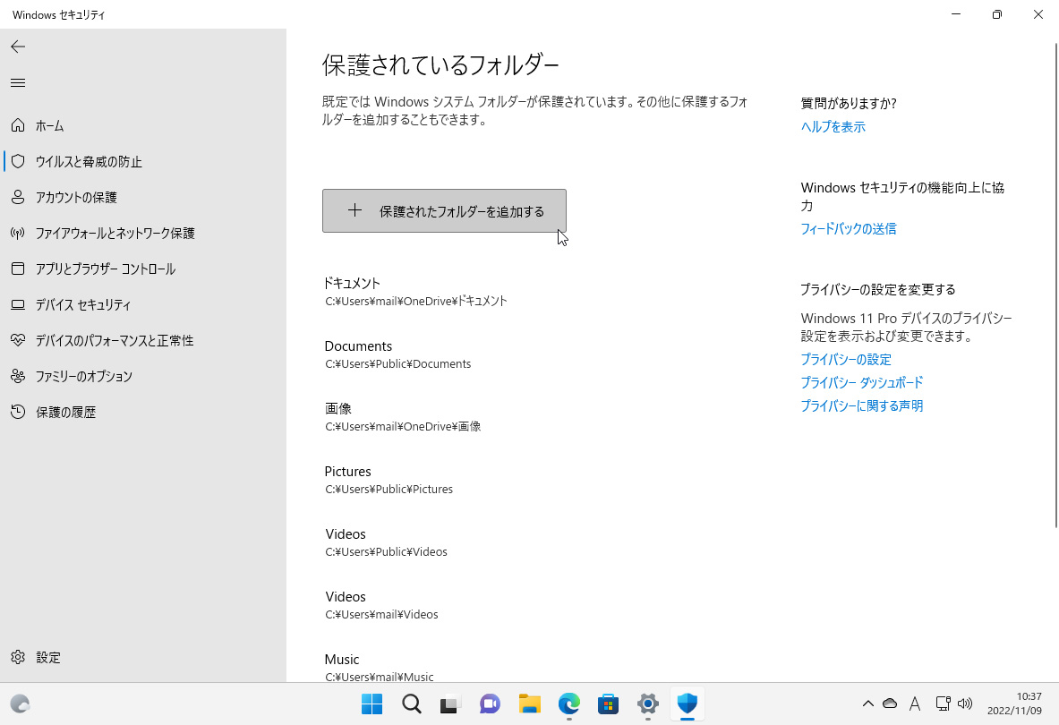Open プライバシーに関する声明 link
This screenshot has width=1059, height=725.
click(861, 405)
